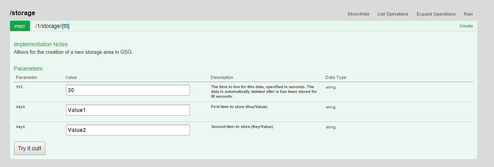The width and height of the screenshot is (494, 167).
Task: Click the green POST method badge
Action: 20,26
